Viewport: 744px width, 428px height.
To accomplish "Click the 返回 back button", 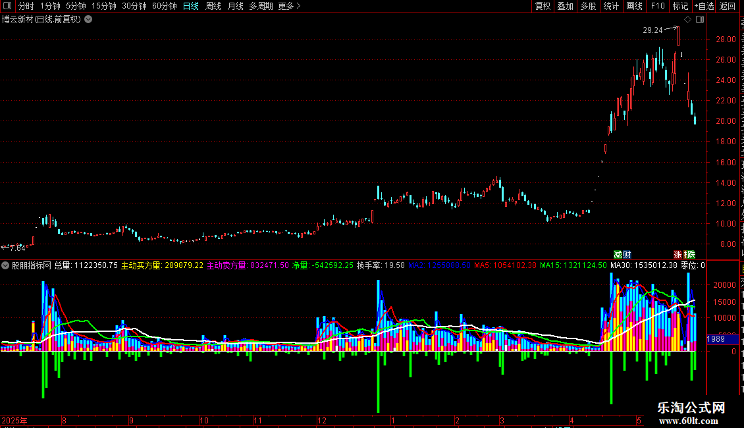I will click(728, 6).
